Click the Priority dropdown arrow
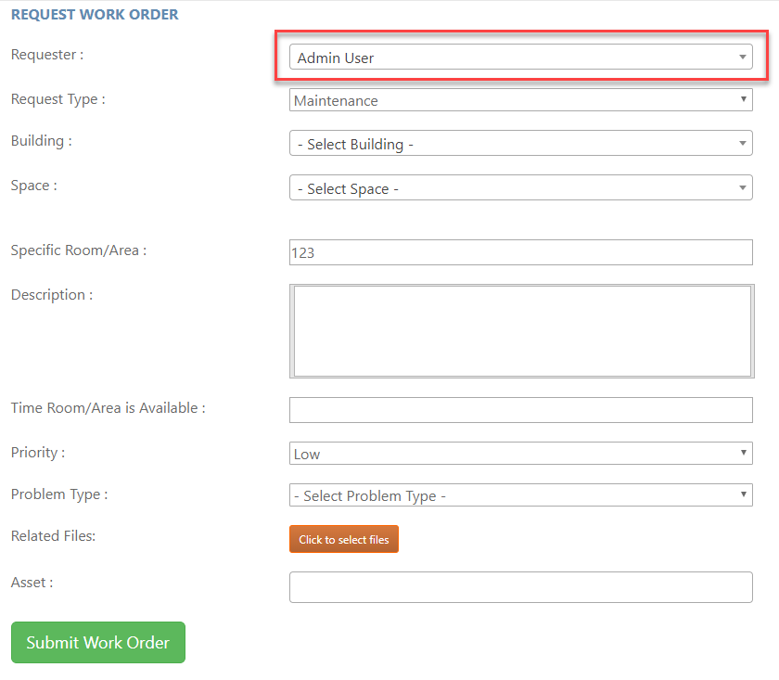The image size is (779, 680). click(742, 453)
